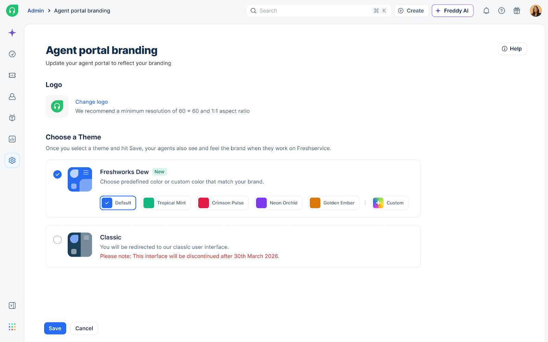
Task: Open the Reports chart sidebar icon
Action: click(12, 139)
